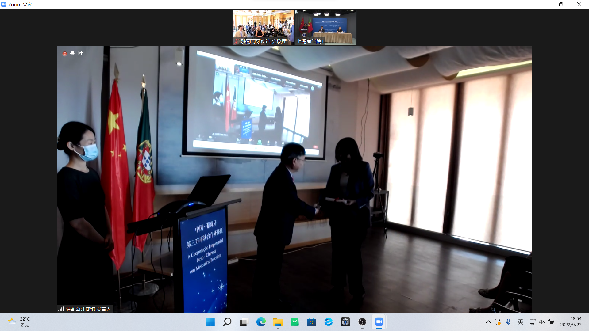Viewport: 589px width, 331px height.
Task: Click the Task View button
Action: click(x=244, y=322)
